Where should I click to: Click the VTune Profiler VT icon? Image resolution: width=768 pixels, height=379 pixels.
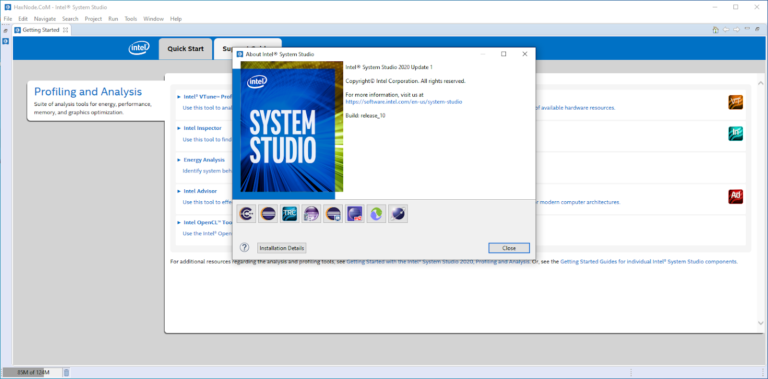pyautogui.click(x=736, y=102)
